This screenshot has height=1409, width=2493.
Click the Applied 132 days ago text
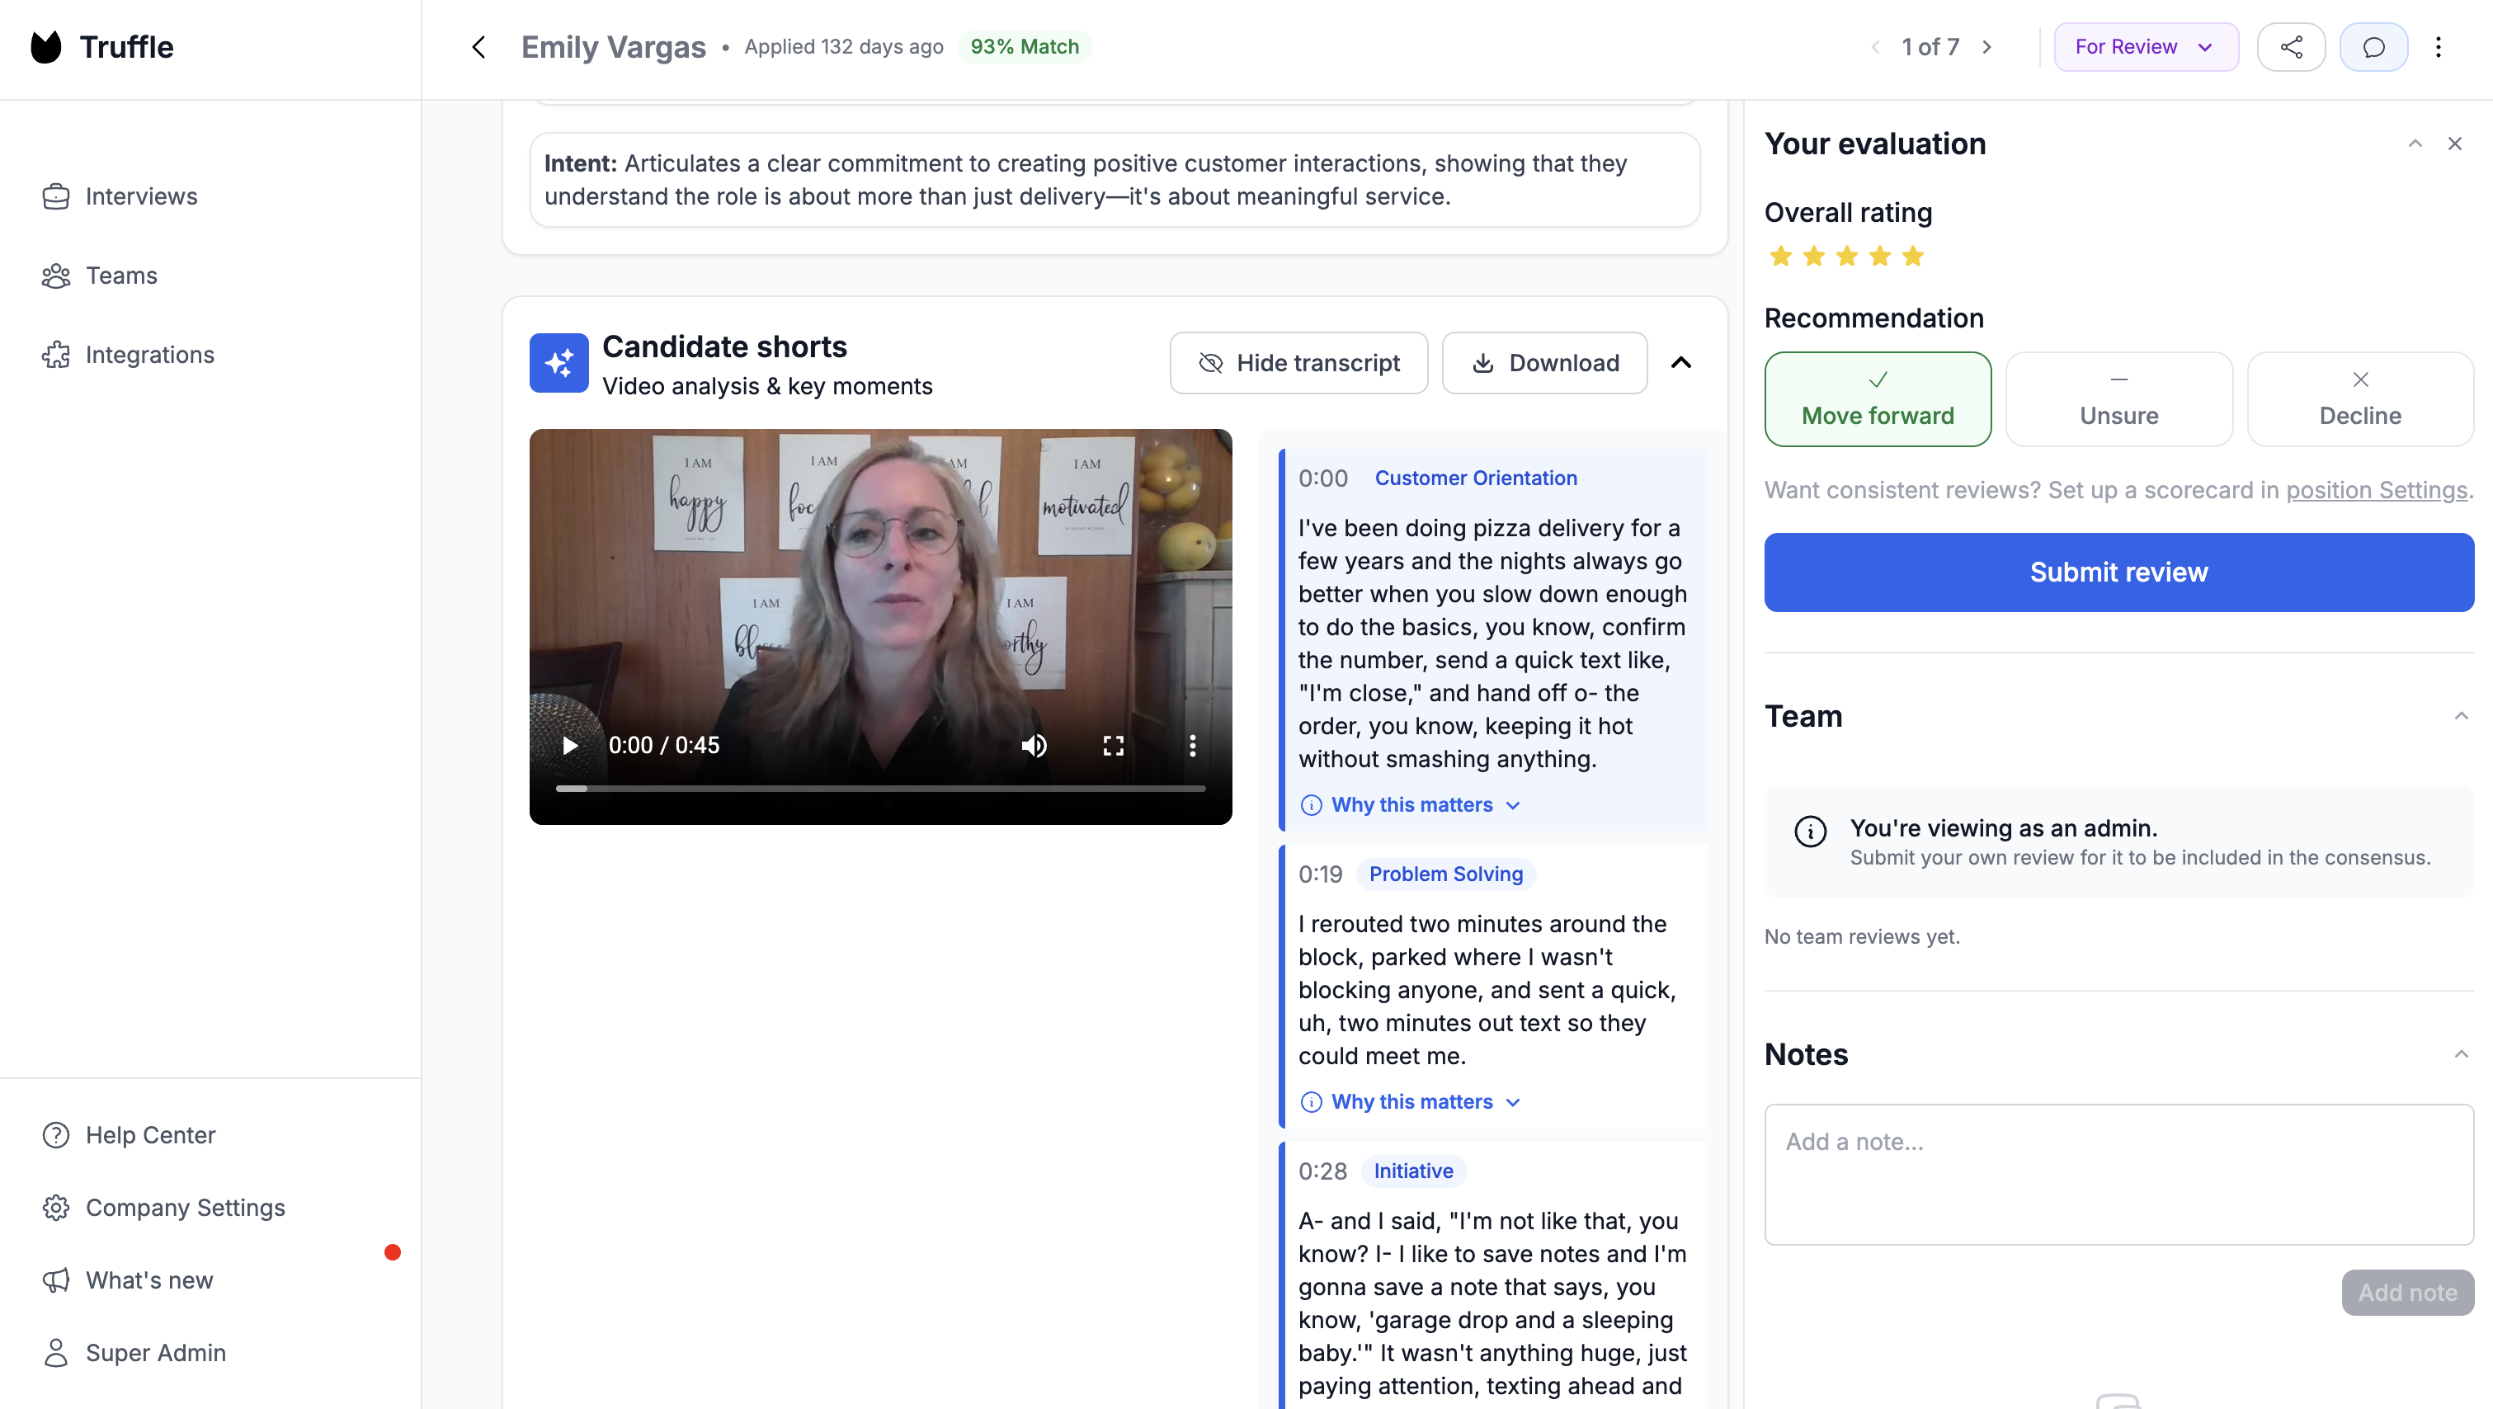coord(843,47)
